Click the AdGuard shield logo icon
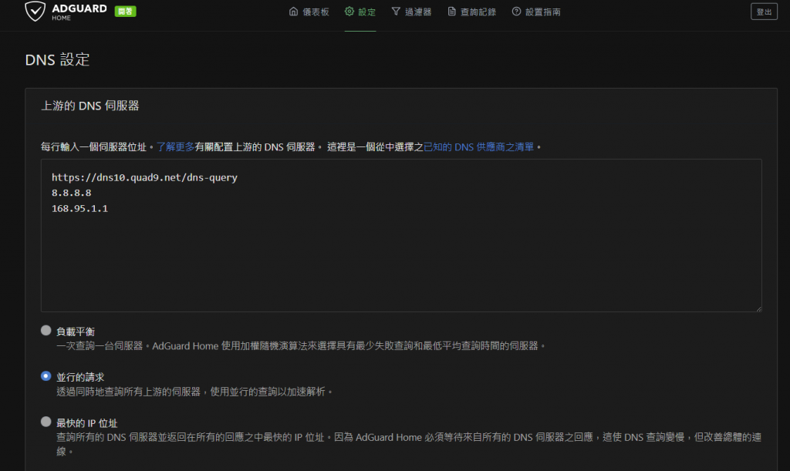The image size is (790, 471). [35, 11]
